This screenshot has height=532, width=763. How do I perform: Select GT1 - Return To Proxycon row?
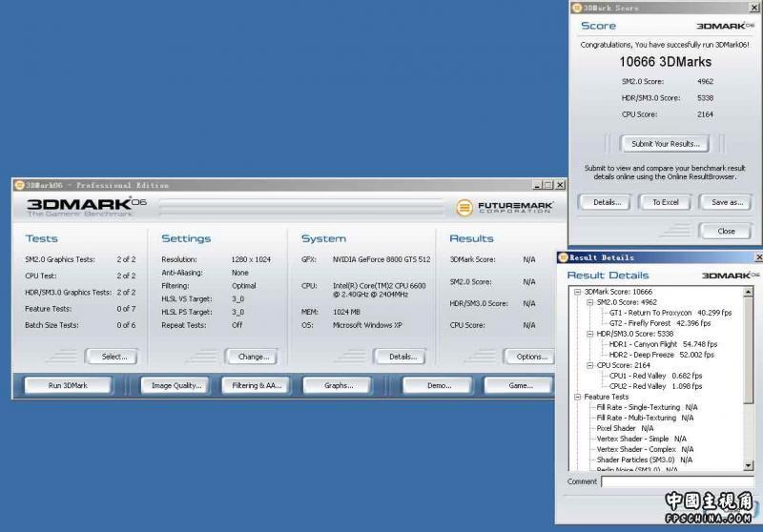[670, 313]
